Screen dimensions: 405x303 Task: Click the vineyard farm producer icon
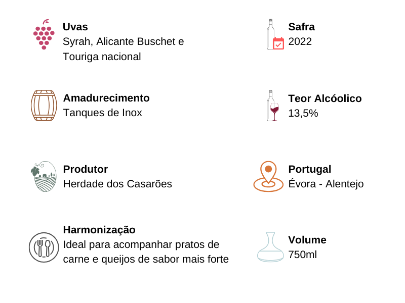pos(44,176)
